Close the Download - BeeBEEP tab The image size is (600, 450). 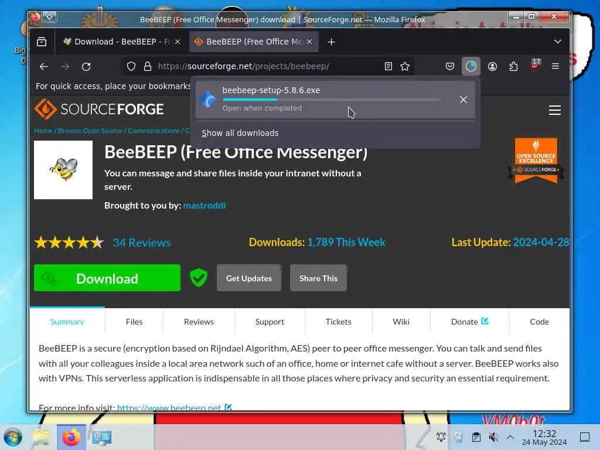pos(178,42)
